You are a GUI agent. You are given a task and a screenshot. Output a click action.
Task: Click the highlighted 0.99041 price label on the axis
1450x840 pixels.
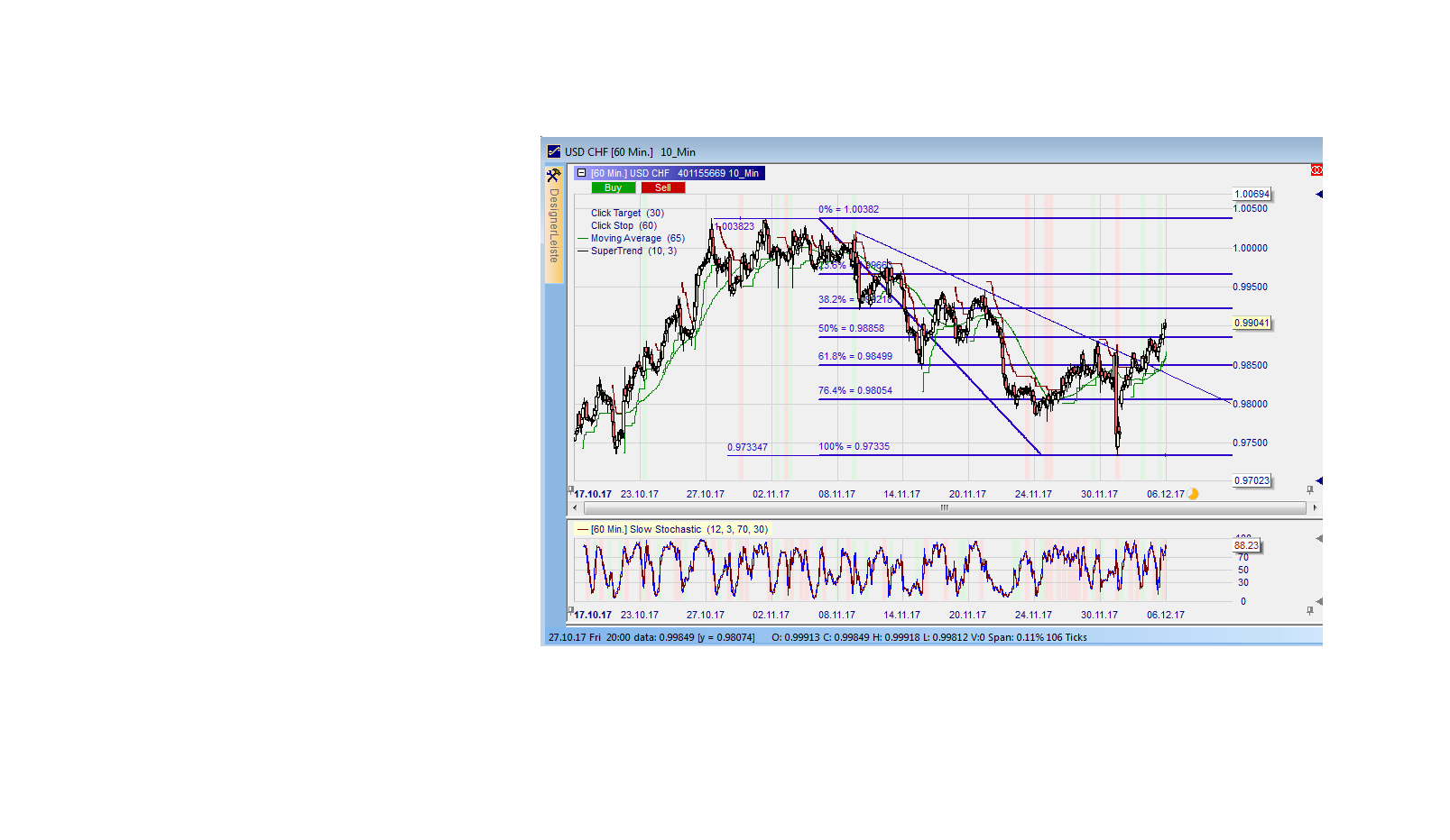[1251, 322]
